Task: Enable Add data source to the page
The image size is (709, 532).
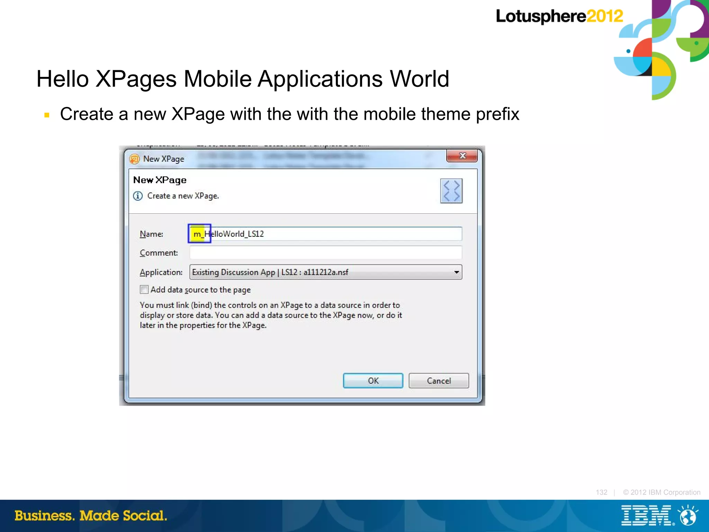Action: click(x=144, y=289)
